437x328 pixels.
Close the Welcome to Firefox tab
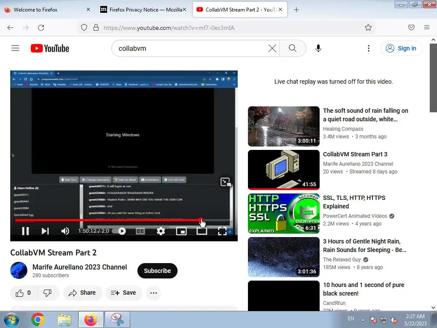point(88,9)
